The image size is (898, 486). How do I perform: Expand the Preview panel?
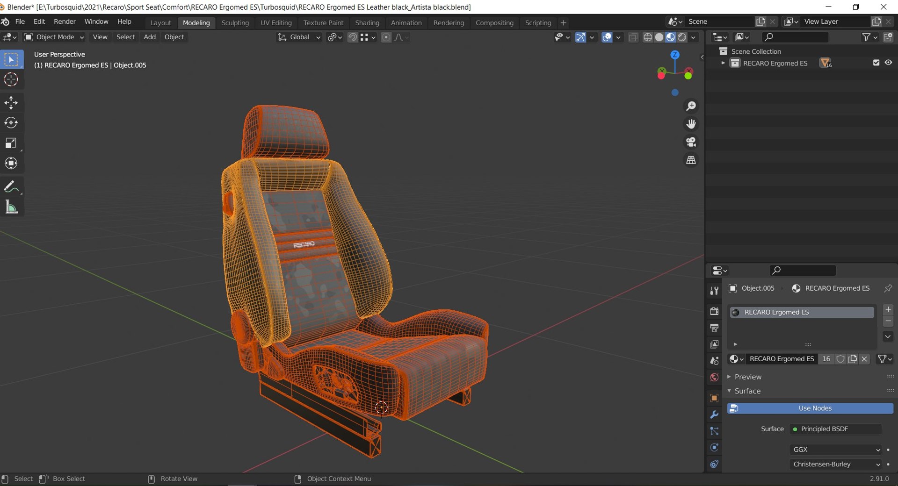click(748, 377)
